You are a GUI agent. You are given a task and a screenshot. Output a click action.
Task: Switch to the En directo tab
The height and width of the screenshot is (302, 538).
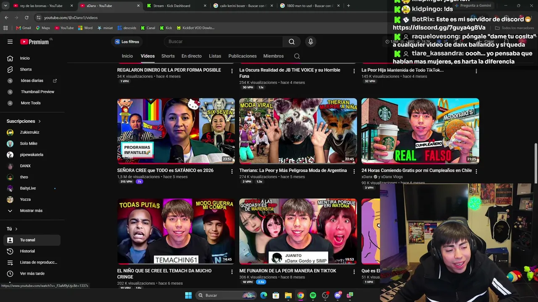click(x=192, y=56)
